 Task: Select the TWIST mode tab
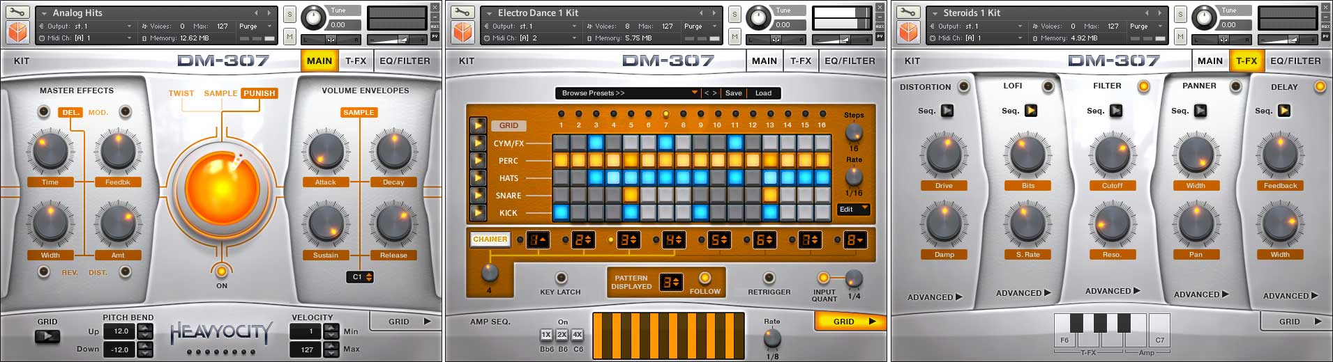[181, 93]
